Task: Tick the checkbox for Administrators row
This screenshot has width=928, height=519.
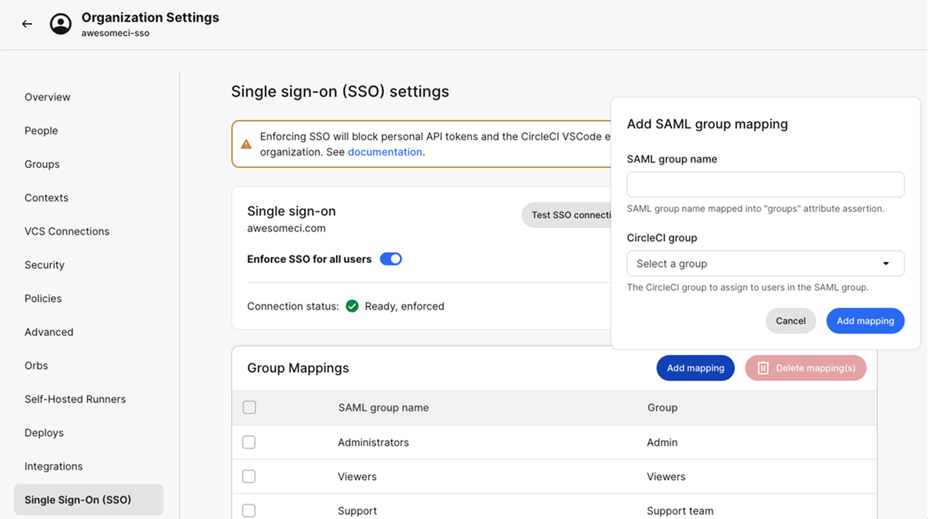Action: pyautogui.click(x=249, y=442)
